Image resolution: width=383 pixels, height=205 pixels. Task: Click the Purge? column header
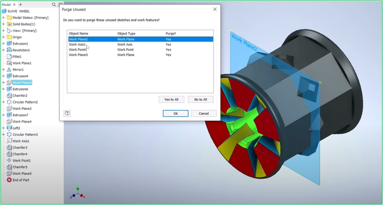(x=171, y=34)
